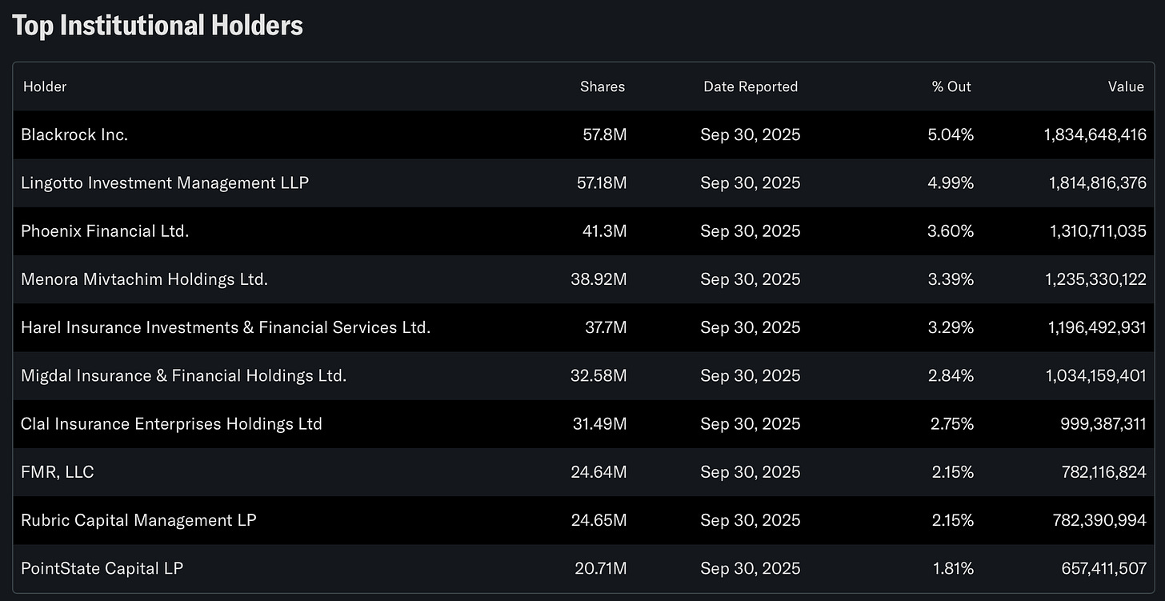Click the value 1,814,816,376
The image size is (1165, 601).
coord(1098,182)
